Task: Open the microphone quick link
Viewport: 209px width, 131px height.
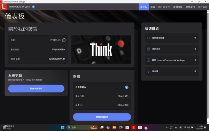Action: click(172, 71)
